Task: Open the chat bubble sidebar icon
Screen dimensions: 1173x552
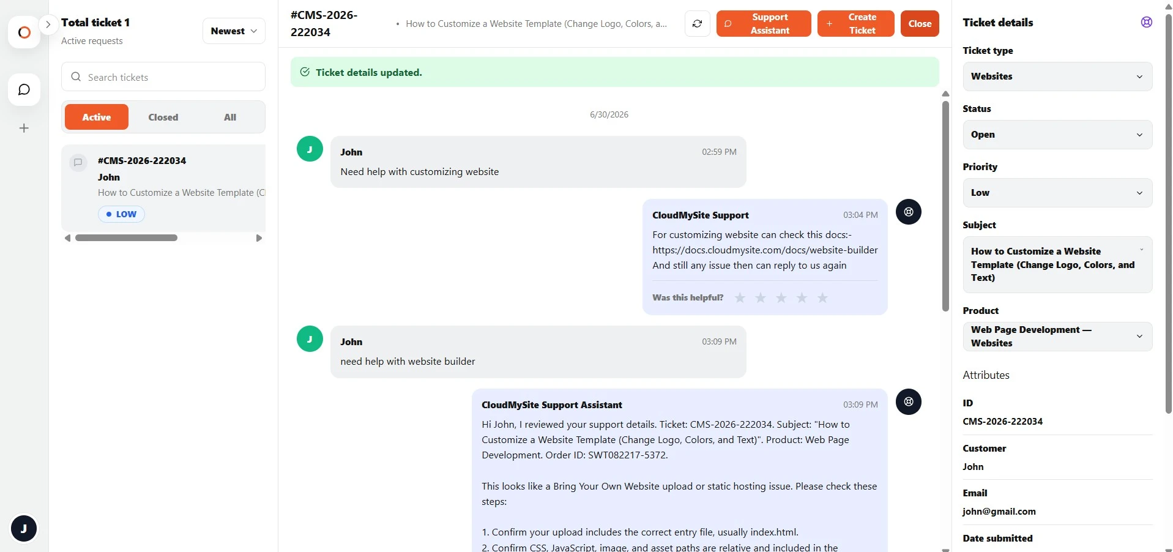Action: (24, 90)
